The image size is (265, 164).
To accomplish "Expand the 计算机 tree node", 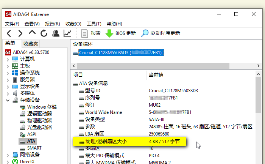I will pos(8,60).
